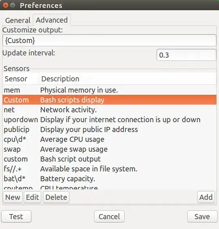Select the swap sensor row

[109, 149]
